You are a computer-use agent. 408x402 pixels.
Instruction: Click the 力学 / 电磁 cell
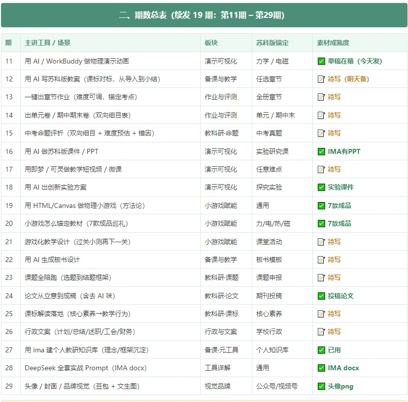coord(282,61)
